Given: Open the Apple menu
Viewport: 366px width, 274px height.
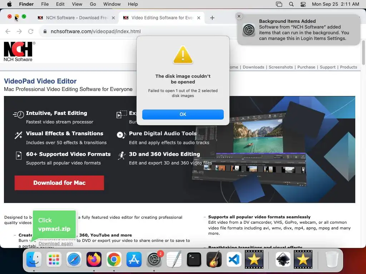Looking at the screenshot, I should [10, 4].
